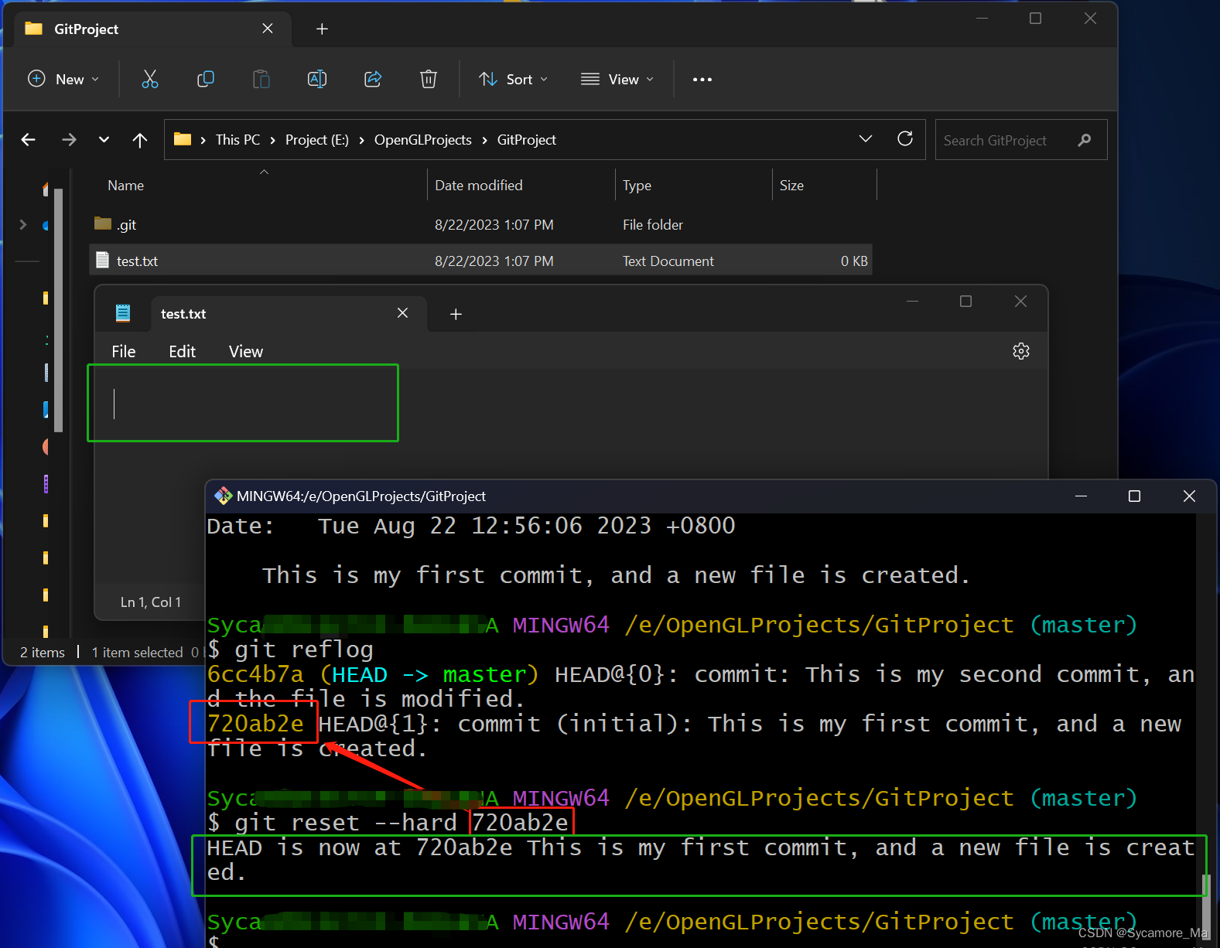Screen dimensions: 1220x948
Task: Open the View layout dropdown
Action: (617, 80)
